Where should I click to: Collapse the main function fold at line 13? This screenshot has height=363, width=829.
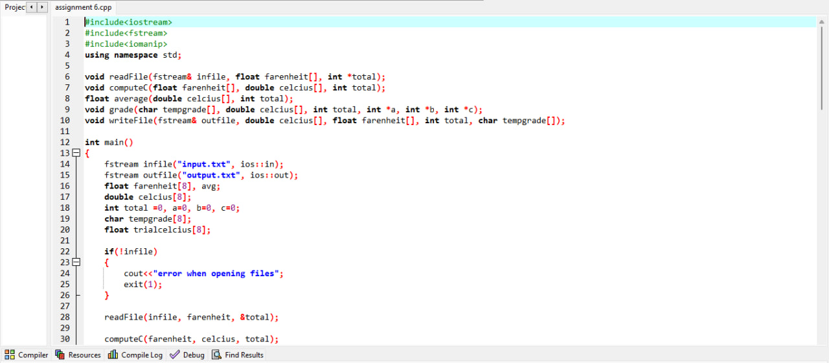[x=76, y=153]
